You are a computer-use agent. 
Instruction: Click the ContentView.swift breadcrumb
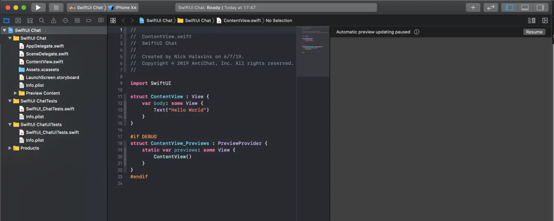click(x=239, y=20)
